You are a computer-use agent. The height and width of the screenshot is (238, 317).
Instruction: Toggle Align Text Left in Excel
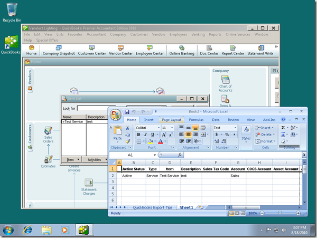click(181, 135)
